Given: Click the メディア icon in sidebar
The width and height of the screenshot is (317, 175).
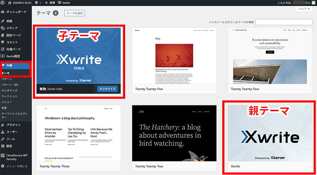Looking at the screenshot, I should [x=3, y=28].
